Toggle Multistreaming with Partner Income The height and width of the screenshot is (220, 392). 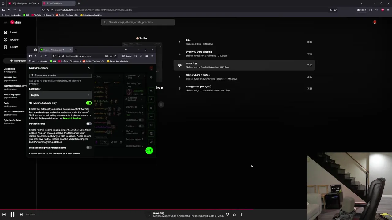(x=89, y=148)
